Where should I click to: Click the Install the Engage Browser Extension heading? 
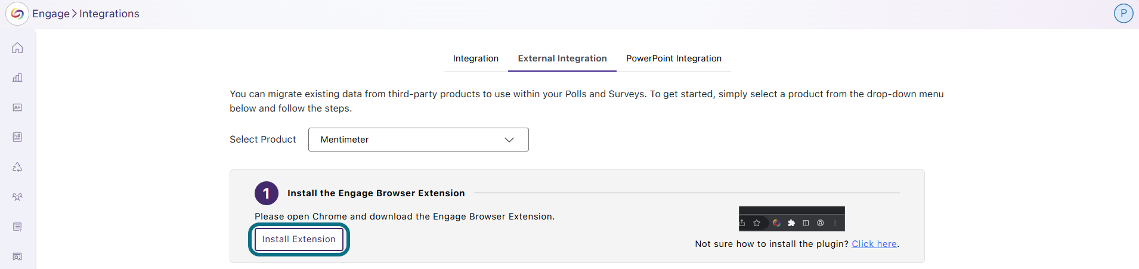coord(376,193)
